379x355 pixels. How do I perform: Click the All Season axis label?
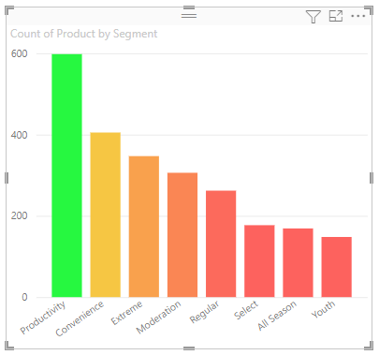point(277,316)
